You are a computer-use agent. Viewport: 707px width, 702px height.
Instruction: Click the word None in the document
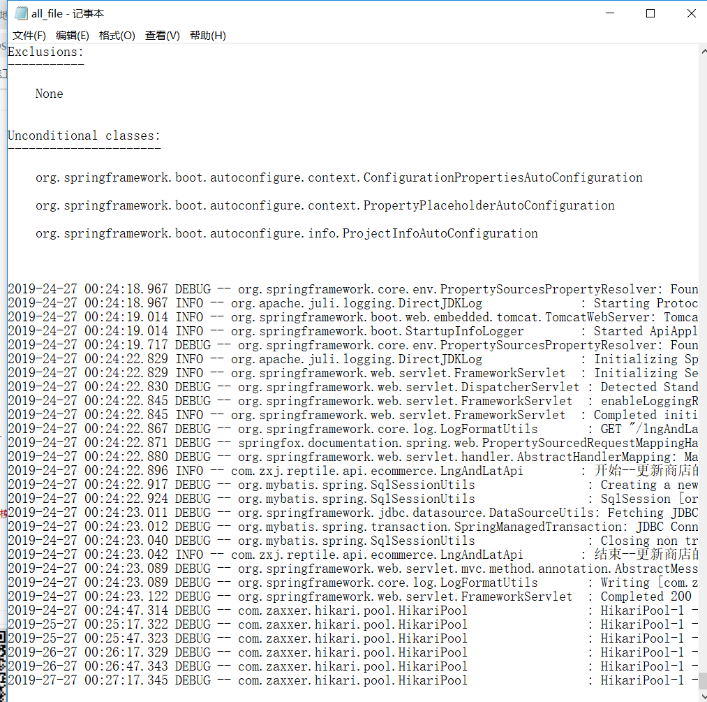[49, 94]
